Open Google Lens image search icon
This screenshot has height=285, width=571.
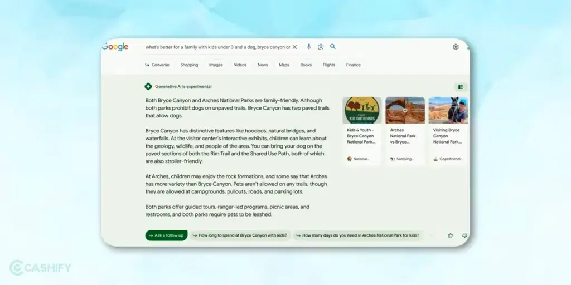[321, 47]
